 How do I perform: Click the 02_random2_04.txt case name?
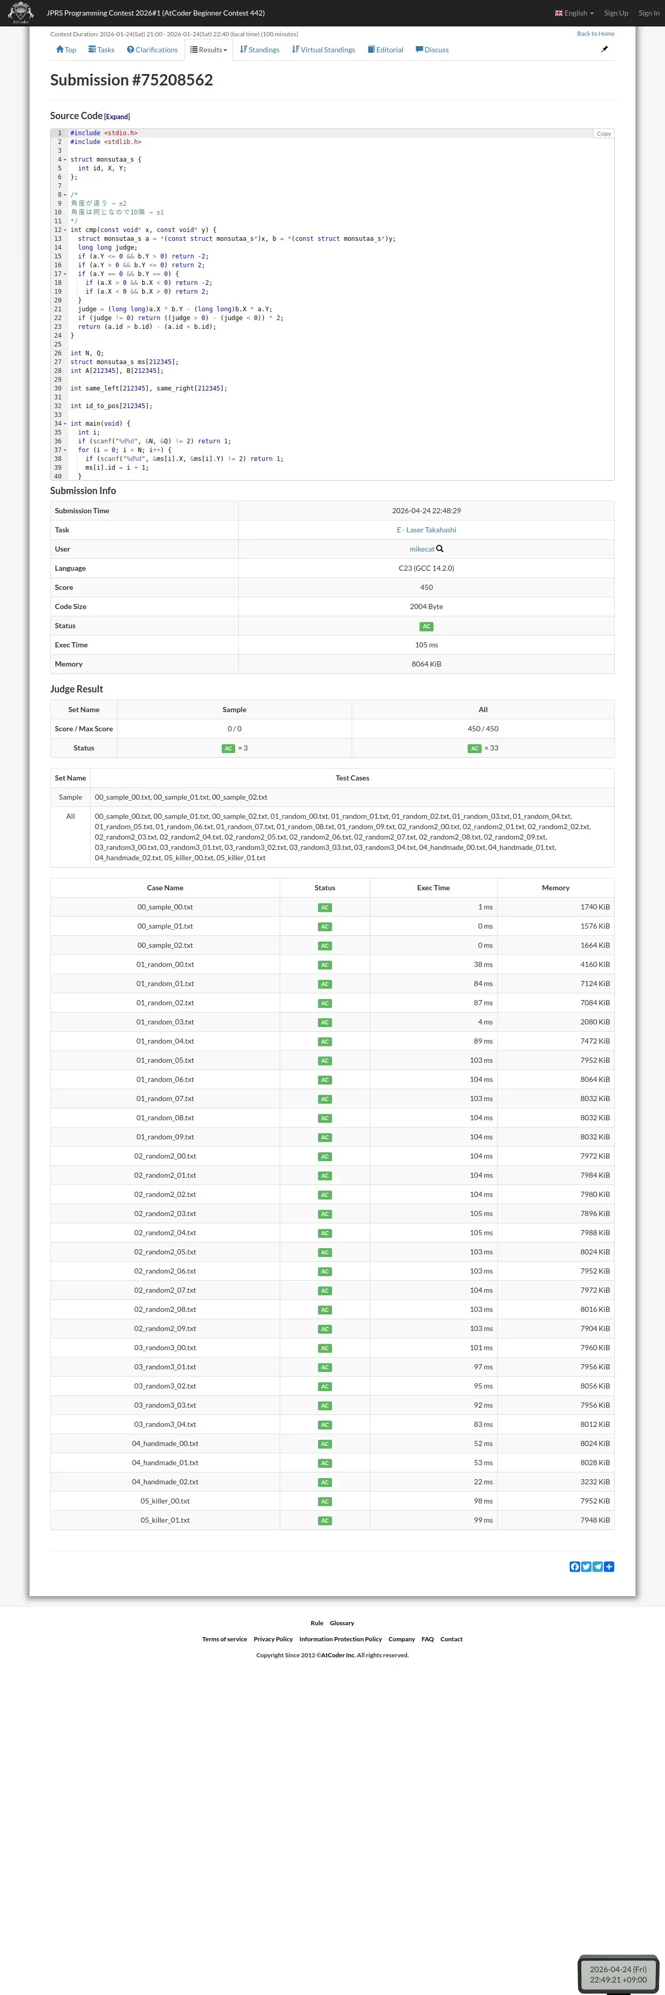pos(165,1234)
